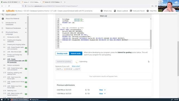Click the Adopt a zyBook book icon

tap(115, 11)
